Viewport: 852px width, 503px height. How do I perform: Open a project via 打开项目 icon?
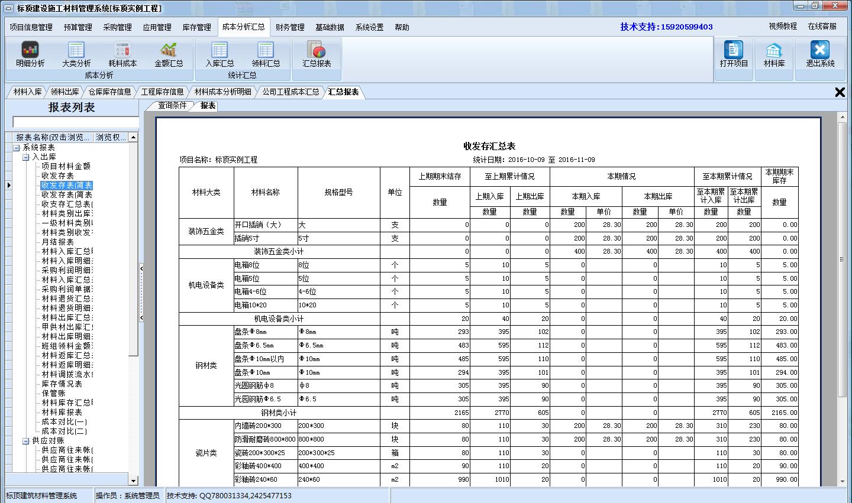pyautogui.click(x=733, y=56)
